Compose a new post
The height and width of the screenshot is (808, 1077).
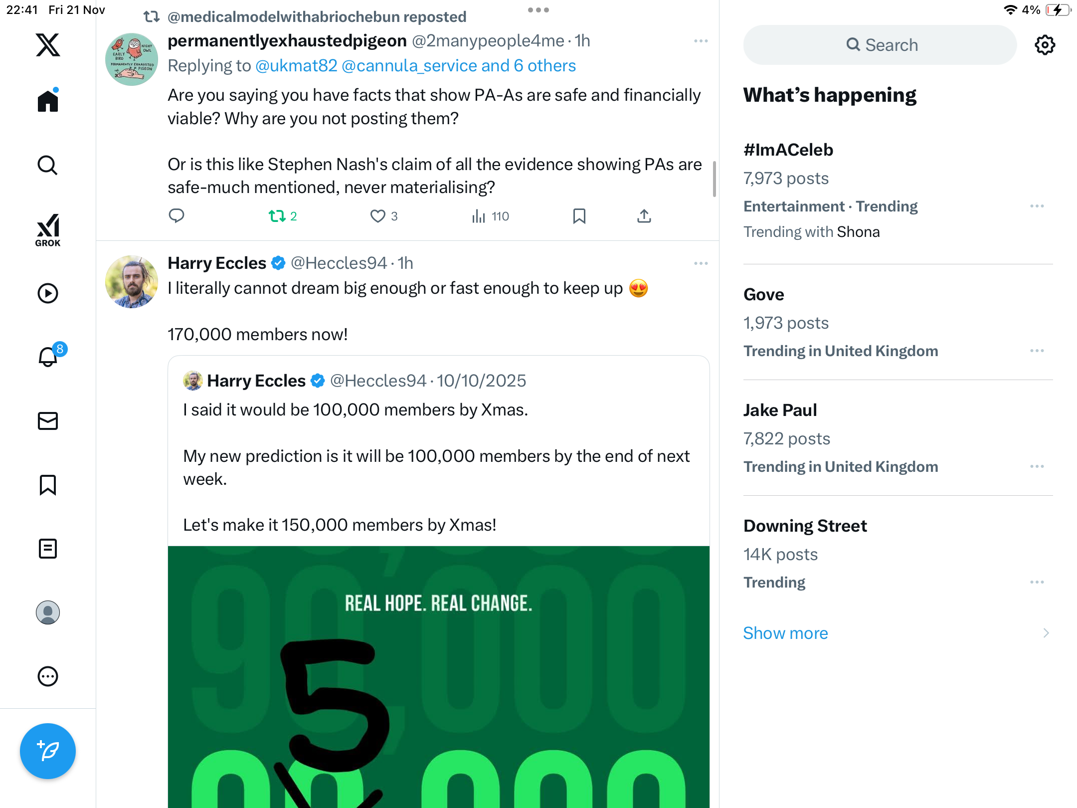point(48,751)
